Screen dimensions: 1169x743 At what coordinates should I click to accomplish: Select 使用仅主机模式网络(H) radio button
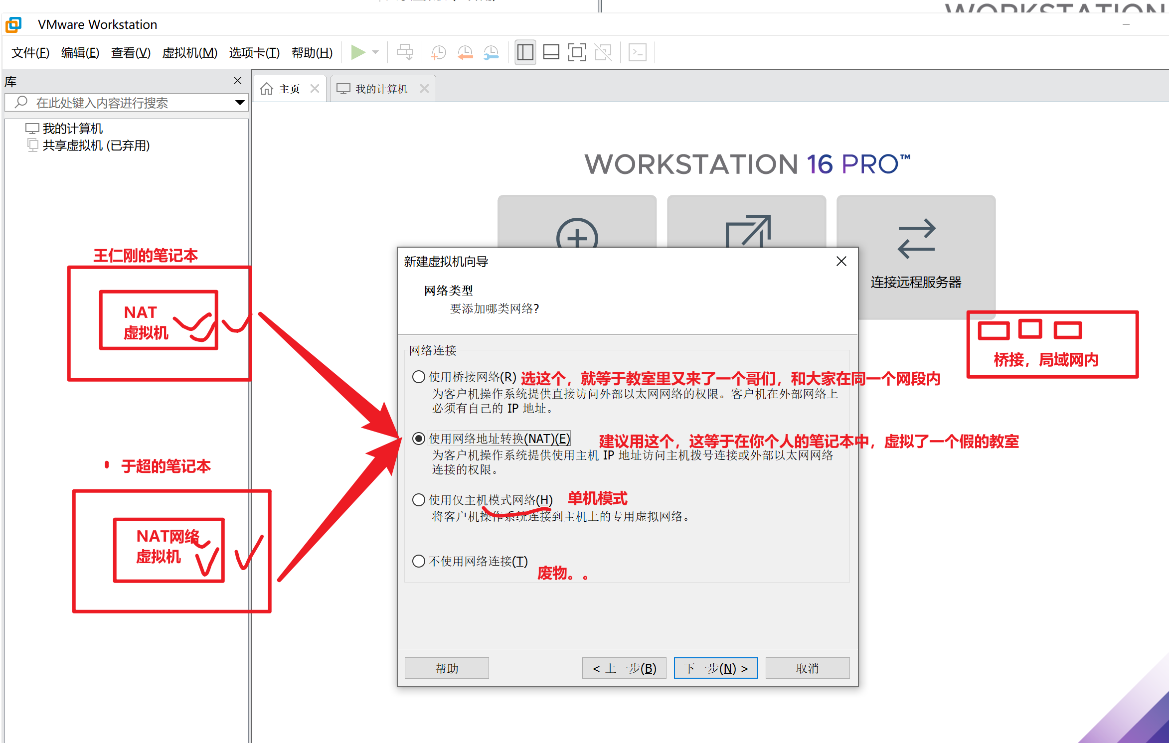tap(419, 500)
